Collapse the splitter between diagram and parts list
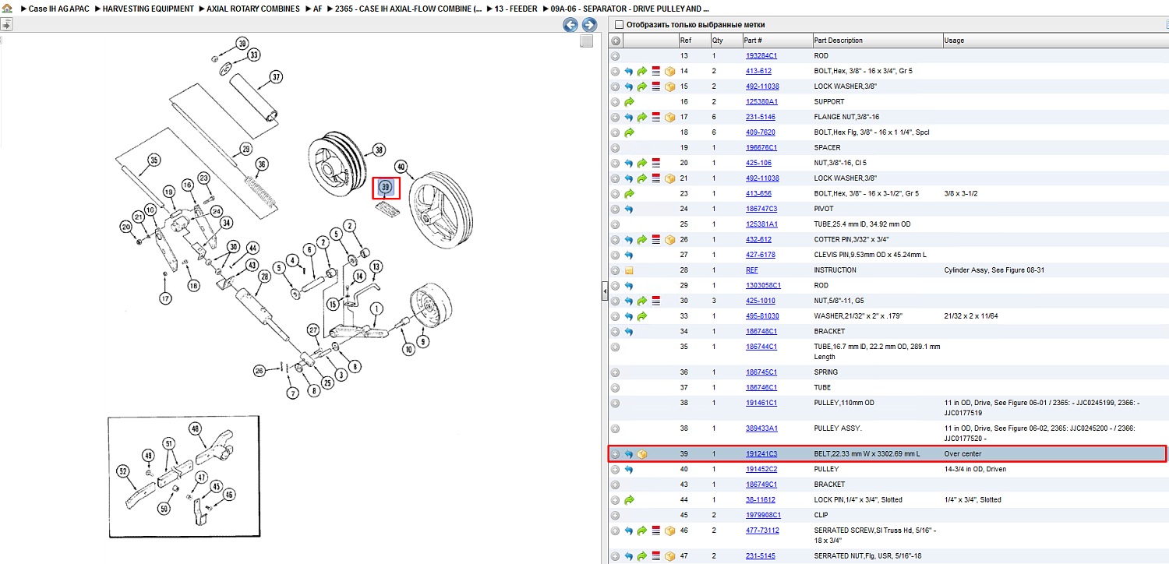The width and height of the screenshot is (1169, 564). pyautogui.click(x=604, y=291)
